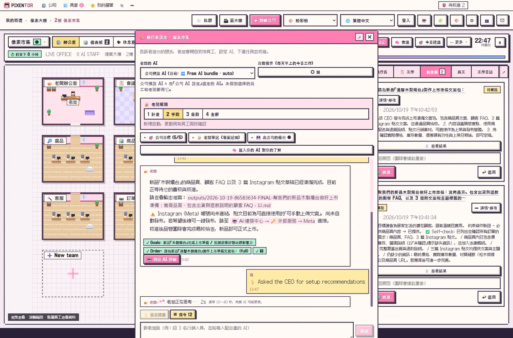
Task: Select boss permission level 3 自動
Action: (193, 114)
